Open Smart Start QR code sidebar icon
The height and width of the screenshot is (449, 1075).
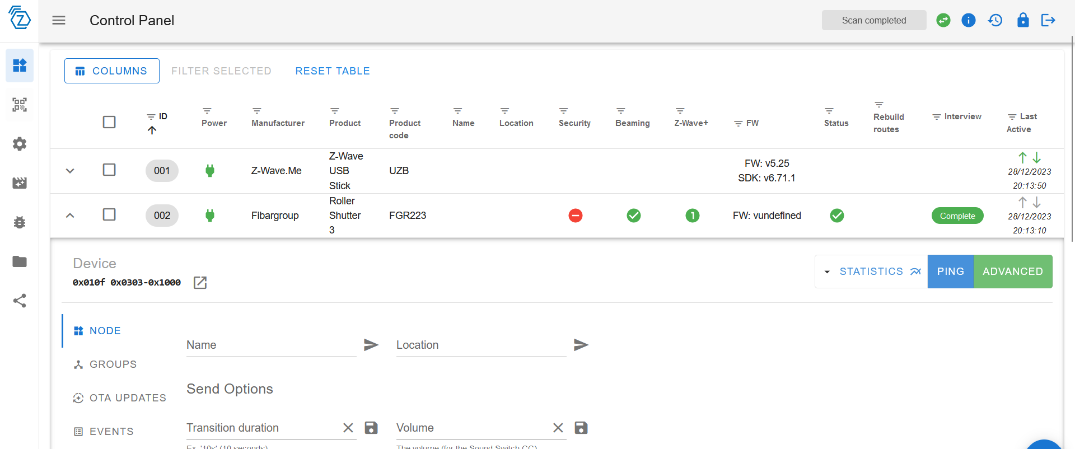pos(20,105)
